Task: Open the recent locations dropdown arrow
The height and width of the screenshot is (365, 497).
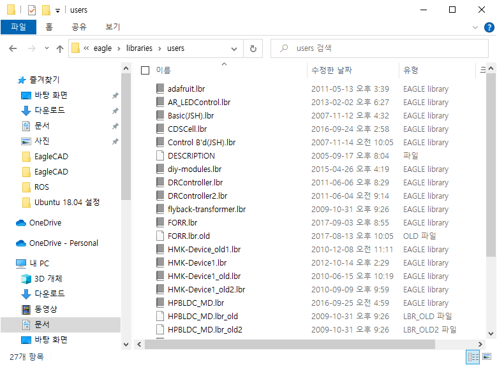Action: [47, 48]
